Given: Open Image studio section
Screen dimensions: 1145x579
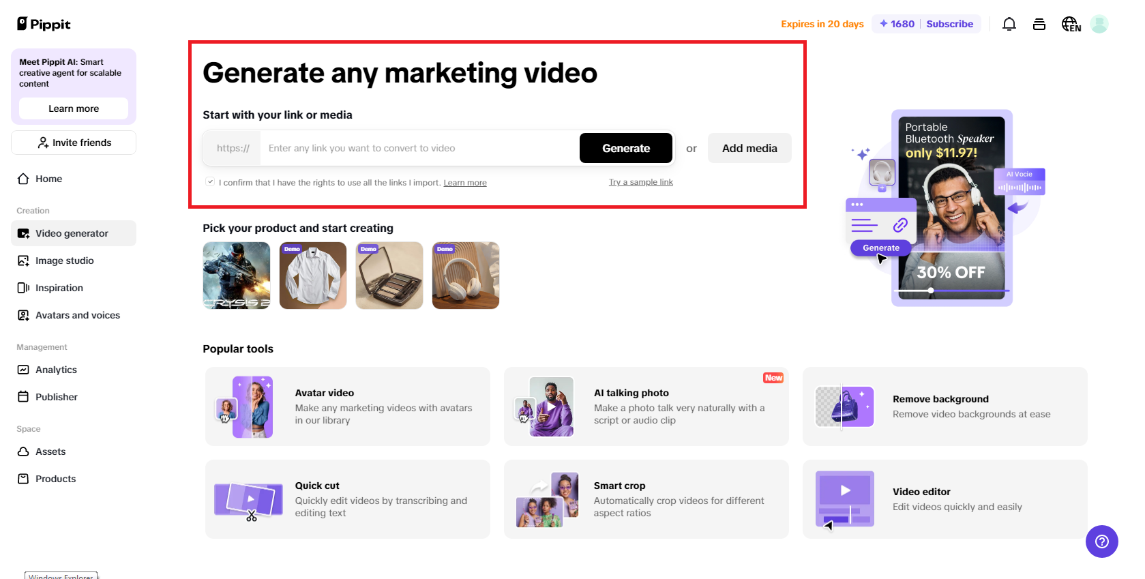Looking at the screenshot, I should [x=74, y=261].
